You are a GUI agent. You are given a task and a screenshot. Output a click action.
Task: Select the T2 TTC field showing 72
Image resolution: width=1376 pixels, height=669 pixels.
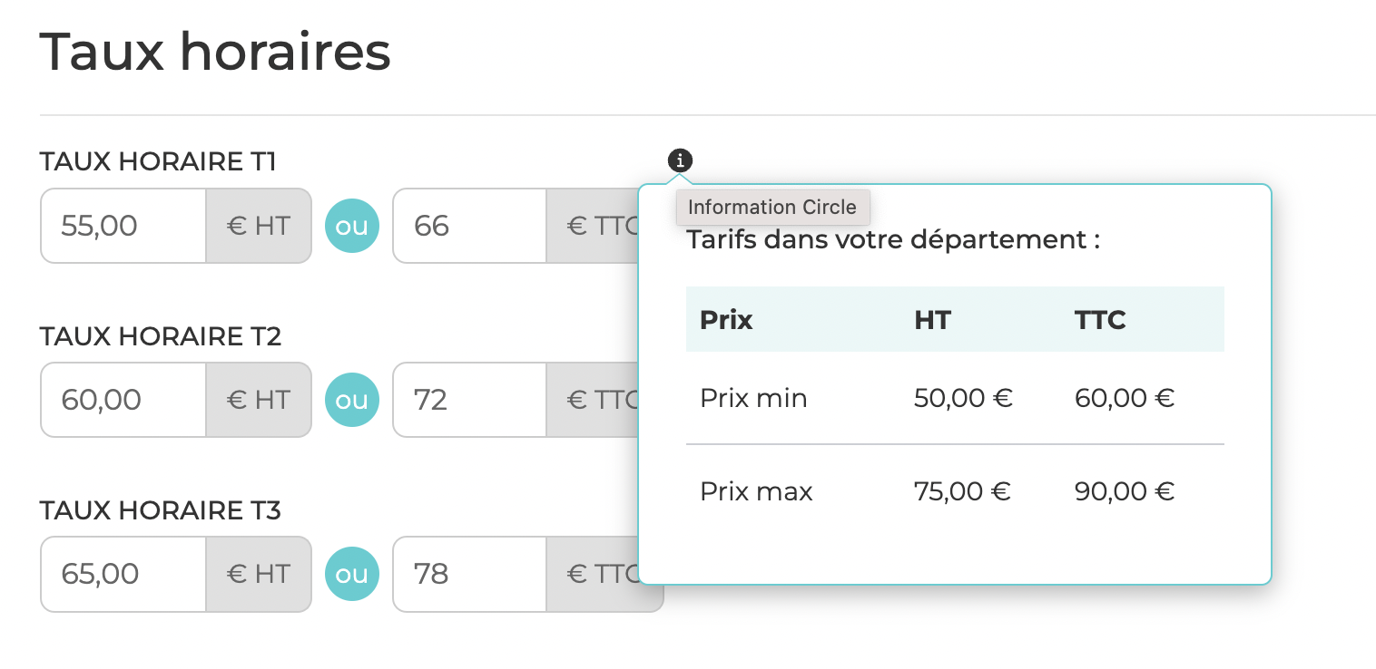coord(469,400)
